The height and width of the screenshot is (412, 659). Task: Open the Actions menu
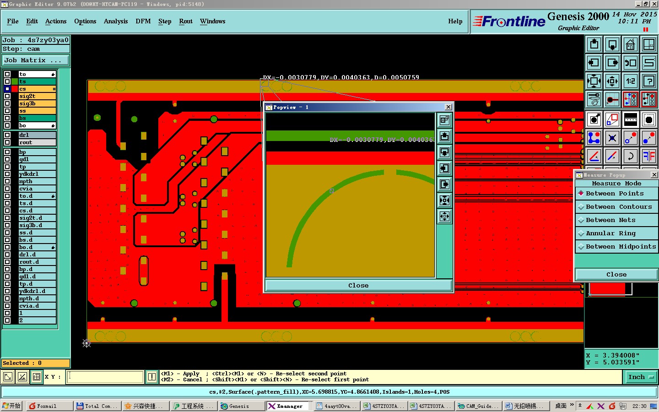tap(56, 21)
